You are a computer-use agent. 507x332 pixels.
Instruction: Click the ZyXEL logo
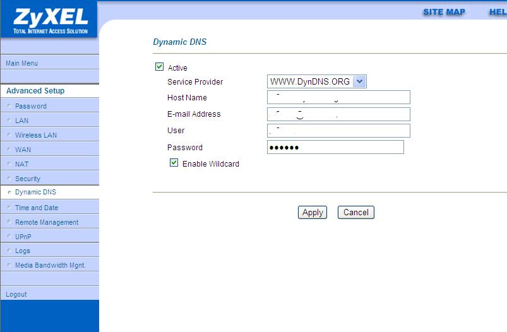click(49, 19)
